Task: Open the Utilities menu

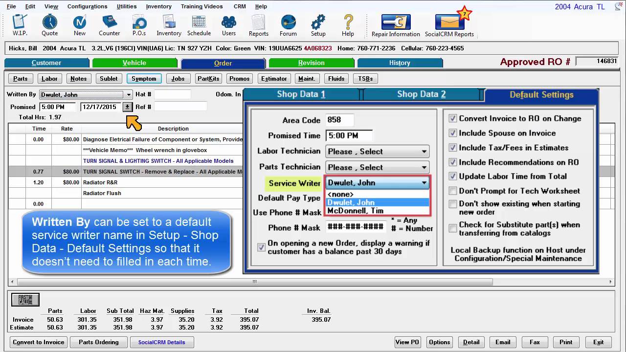Action: pyautogui.click(x=127, y=6)
